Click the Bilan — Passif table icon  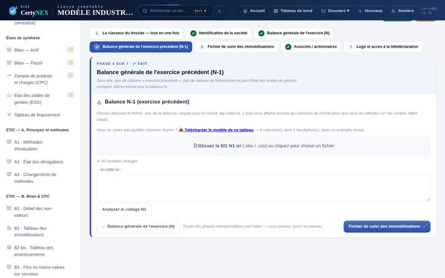(9, 62)
